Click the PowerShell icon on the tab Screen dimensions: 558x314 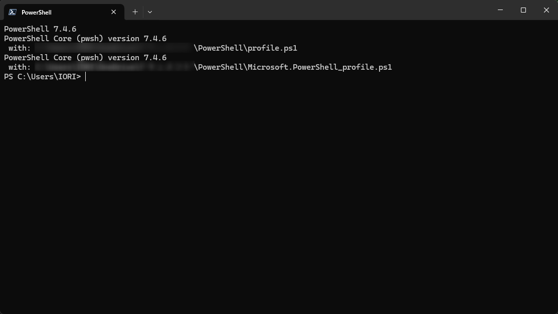coord(13,12)
